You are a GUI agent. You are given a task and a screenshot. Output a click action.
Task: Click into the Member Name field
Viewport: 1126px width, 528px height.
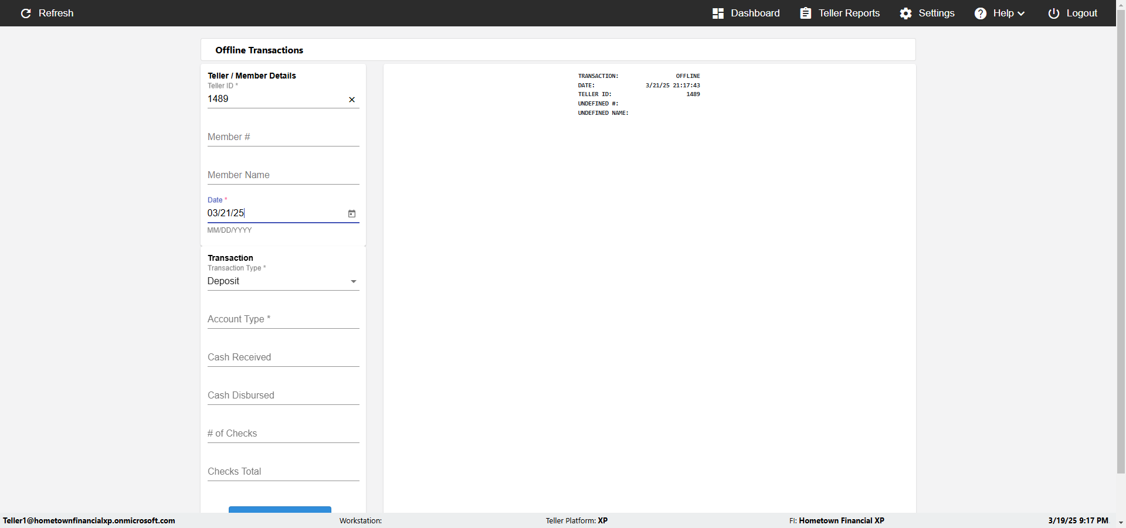coord(283,175)
